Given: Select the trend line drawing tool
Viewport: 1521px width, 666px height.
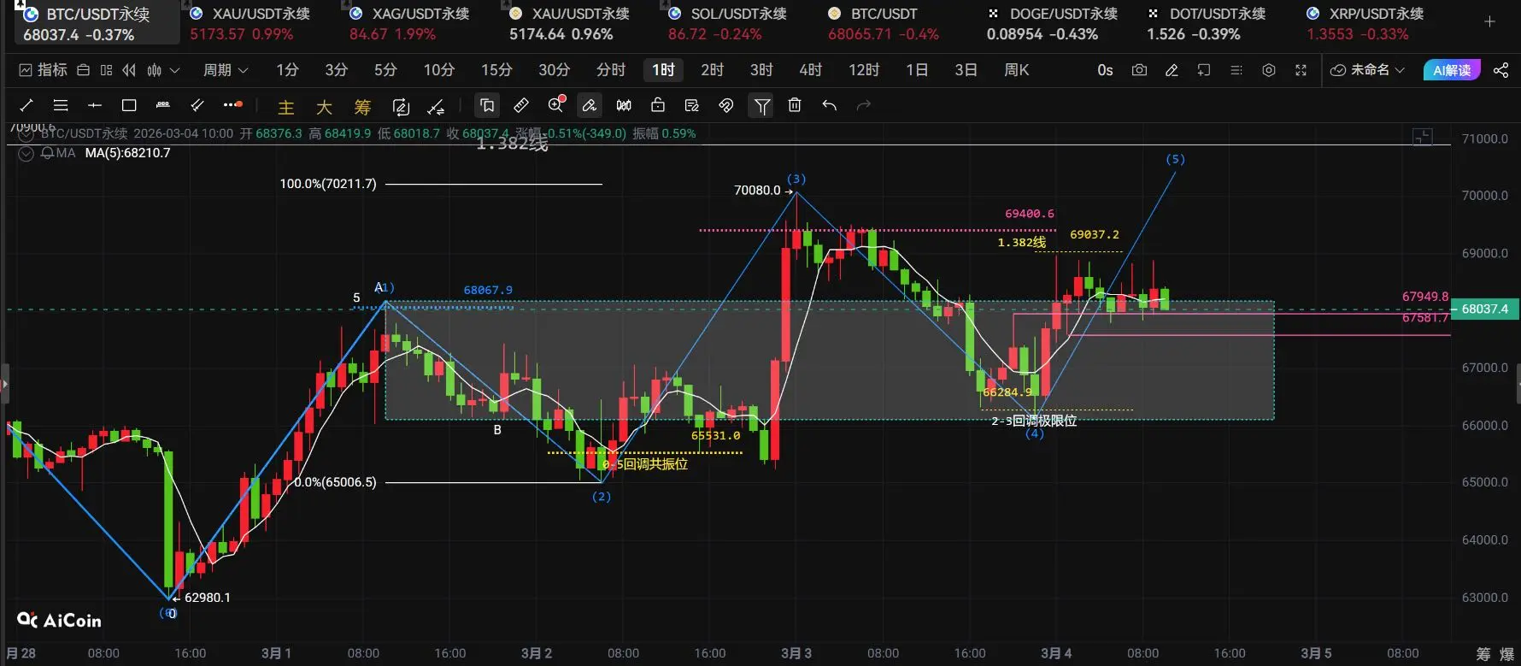Looking at the screenshot, I should coord(26,105).
